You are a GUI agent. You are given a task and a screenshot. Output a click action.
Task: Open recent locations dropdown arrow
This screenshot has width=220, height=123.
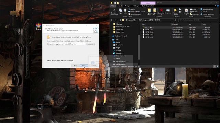coord(118,20)
